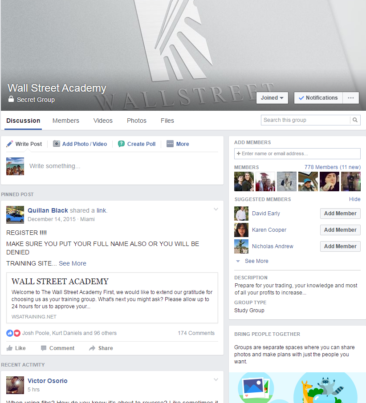Add David Early as a member
The height and width of the screenshot is (403, 366).
340,214
